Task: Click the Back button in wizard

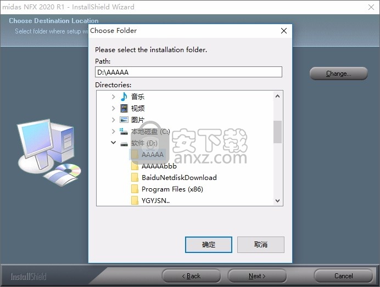Action: [191, 276]
